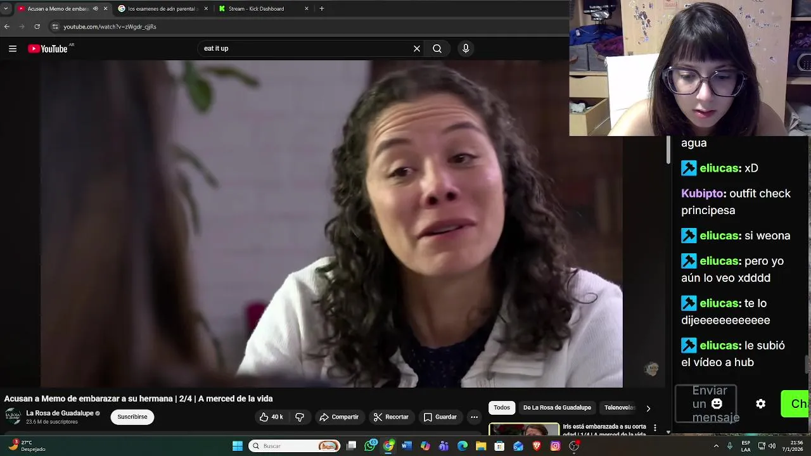Click the Kubipto username in chat
Screen dimensions: 811x456
[x=703, y=193]
